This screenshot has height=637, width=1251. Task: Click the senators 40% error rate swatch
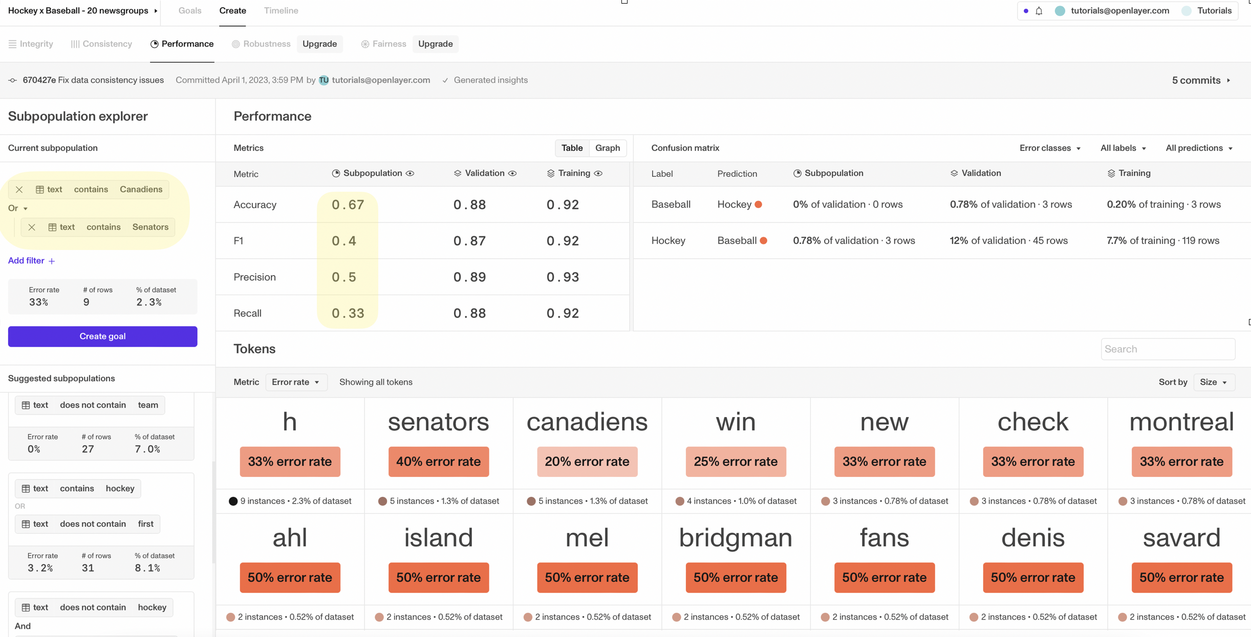tap(438, 462)
